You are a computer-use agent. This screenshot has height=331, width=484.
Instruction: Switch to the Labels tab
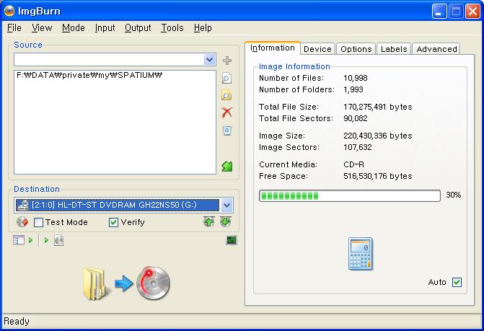394,49
